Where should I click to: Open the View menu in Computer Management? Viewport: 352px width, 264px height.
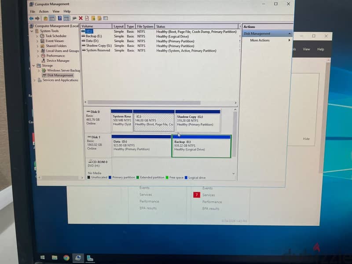tap(56, 11)
